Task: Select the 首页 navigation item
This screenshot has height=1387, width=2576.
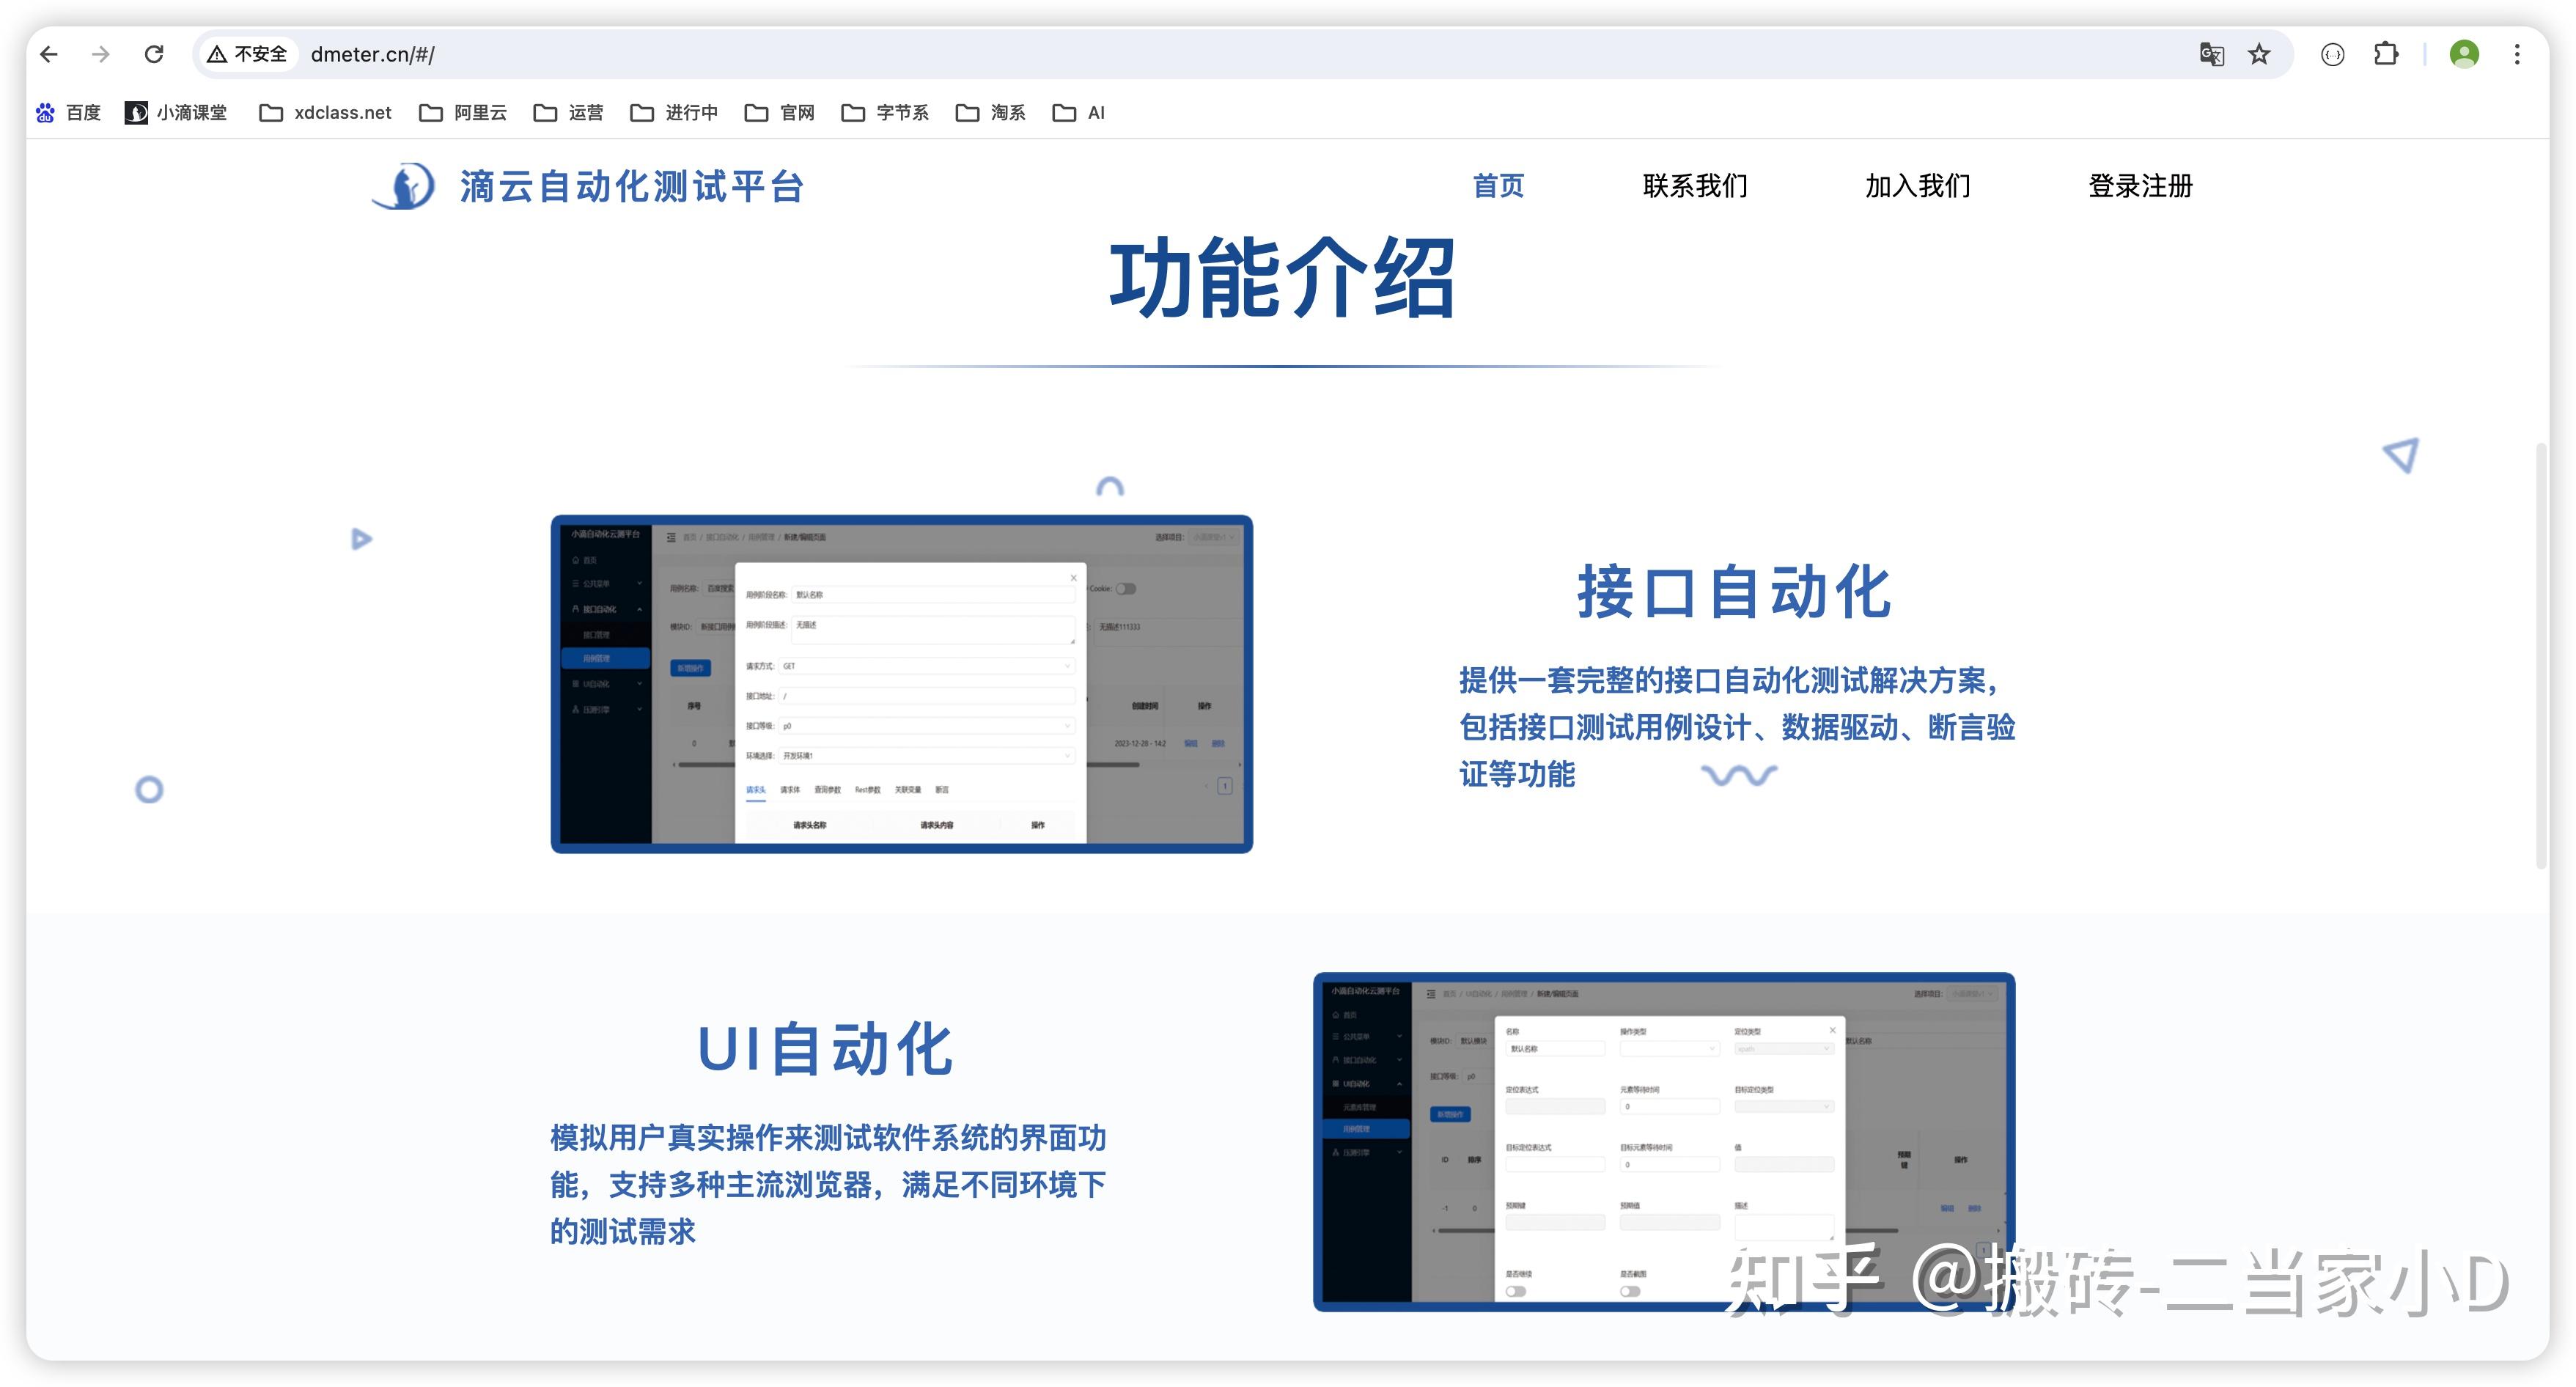Action: click(1498, 186)
